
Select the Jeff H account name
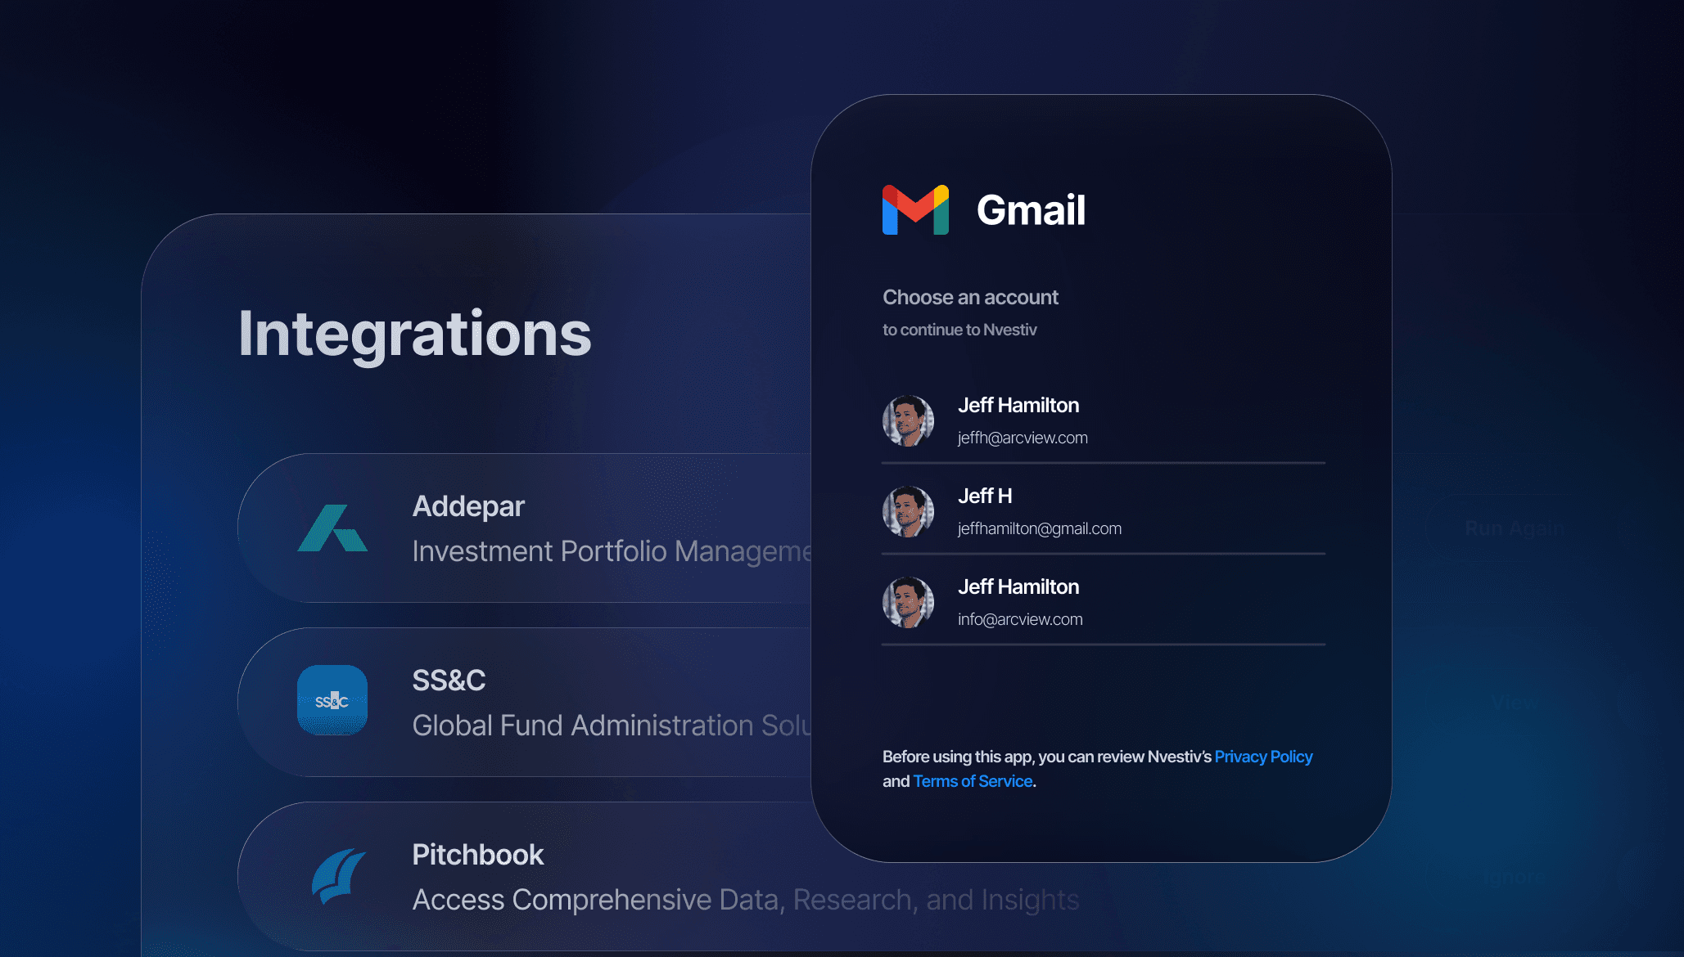[985, 496]
